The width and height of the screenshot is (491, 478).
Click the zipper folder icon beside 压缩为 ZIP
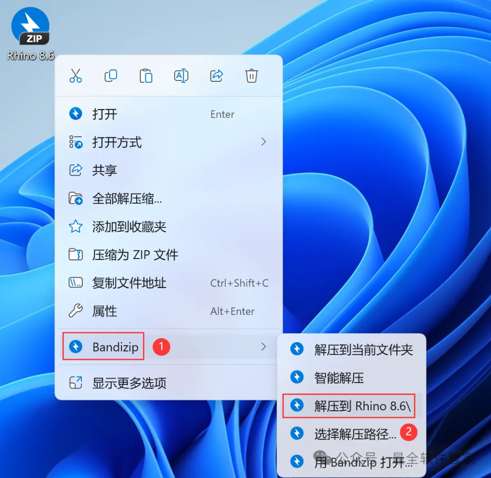click(x=75, y=254)
